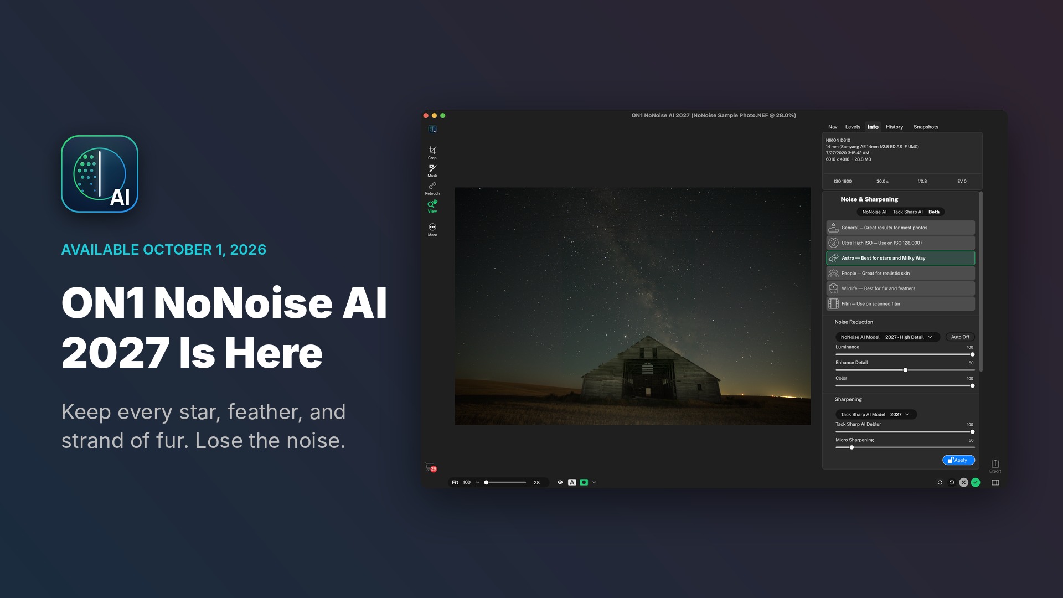Viewport: 1063px width, 598px height.
Task: Open the shopping cart with badge
Action: click(430, 467)
